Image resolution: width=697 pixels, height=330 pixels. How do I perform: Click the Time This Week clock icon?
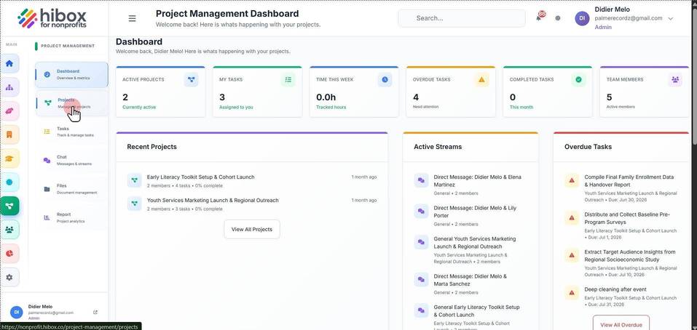[385, 80]
